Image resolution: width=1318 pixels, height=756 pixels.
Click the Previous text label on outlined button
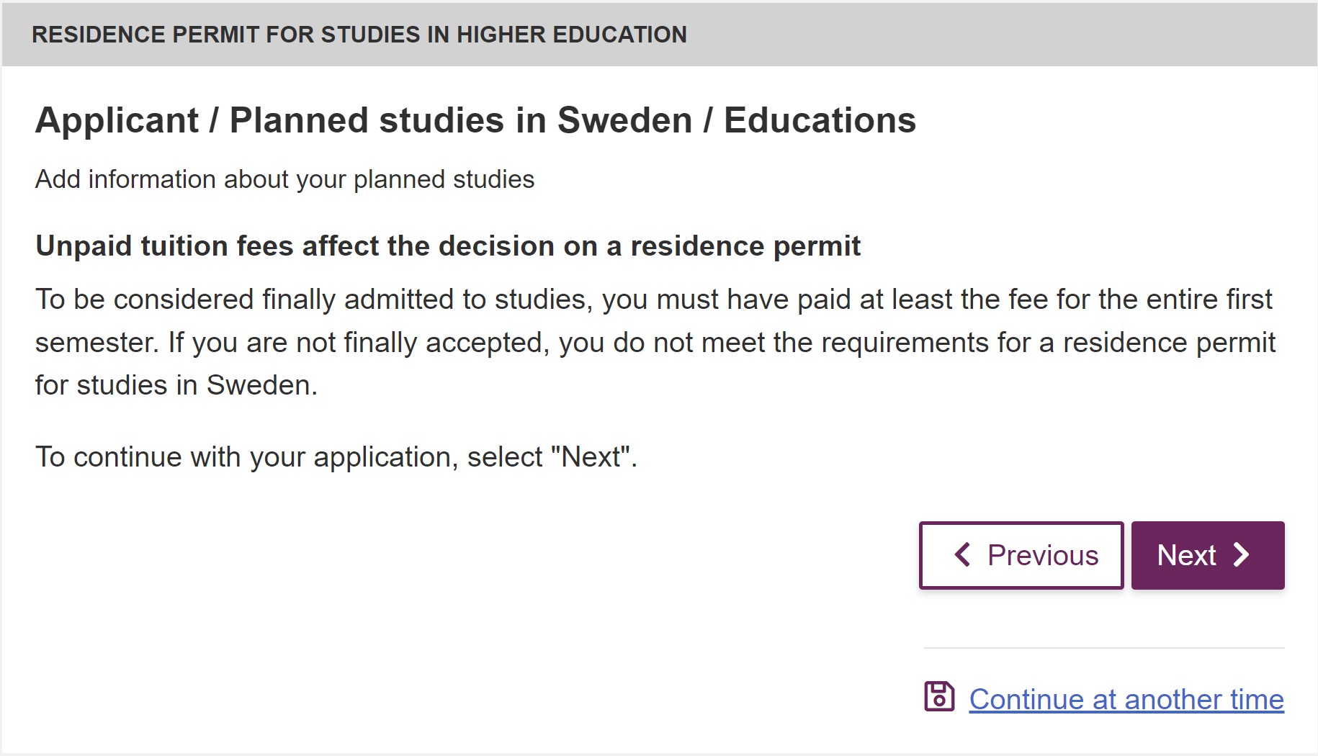tap(1043, 555)
